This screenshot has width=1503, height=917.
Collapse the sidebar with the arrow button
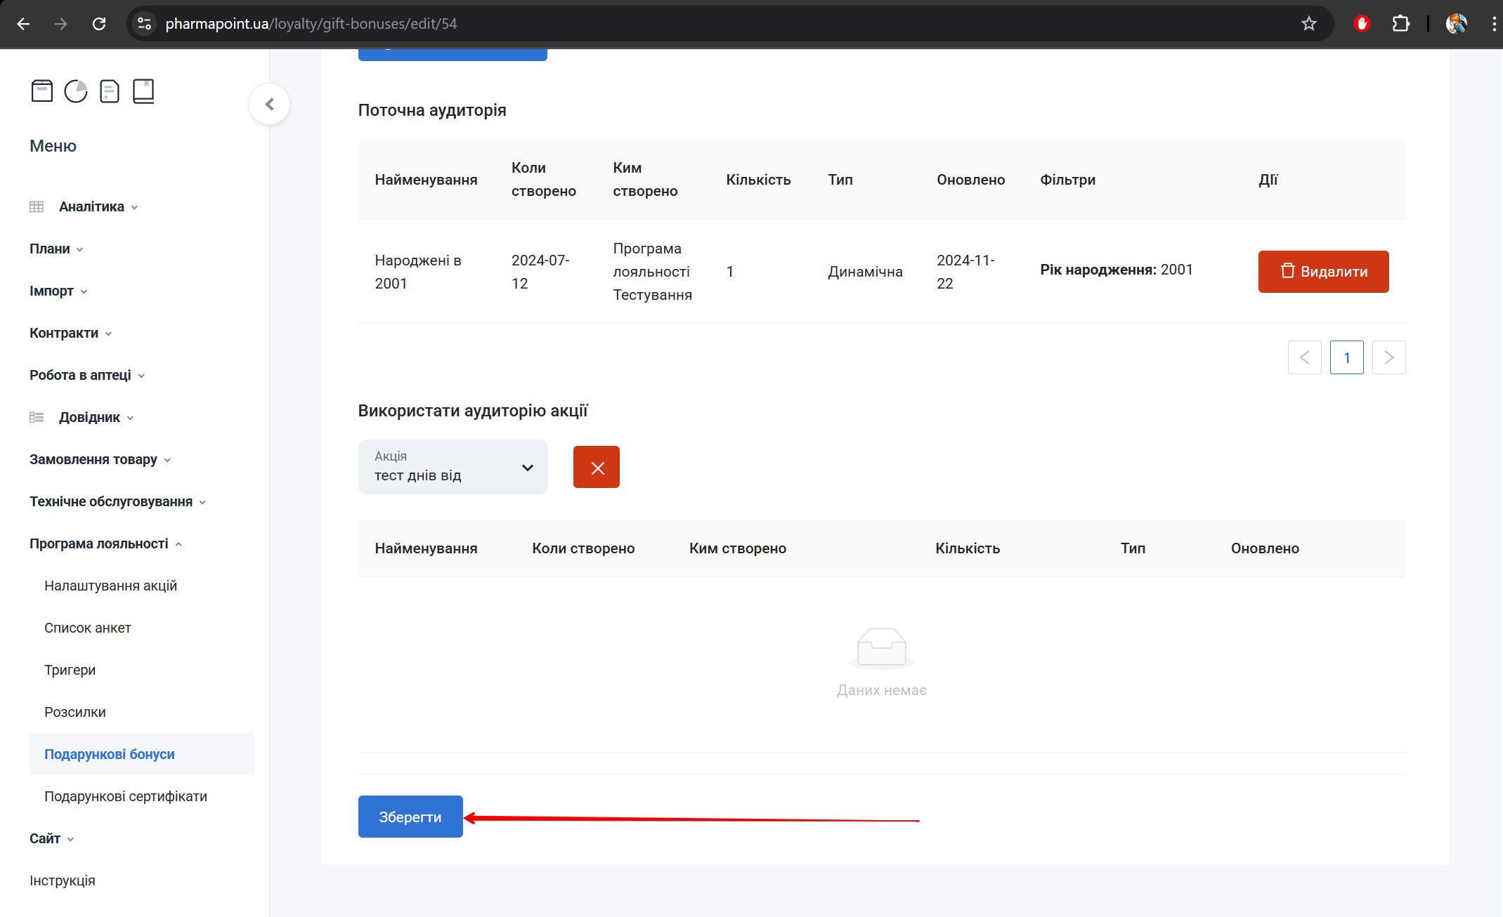269,105
